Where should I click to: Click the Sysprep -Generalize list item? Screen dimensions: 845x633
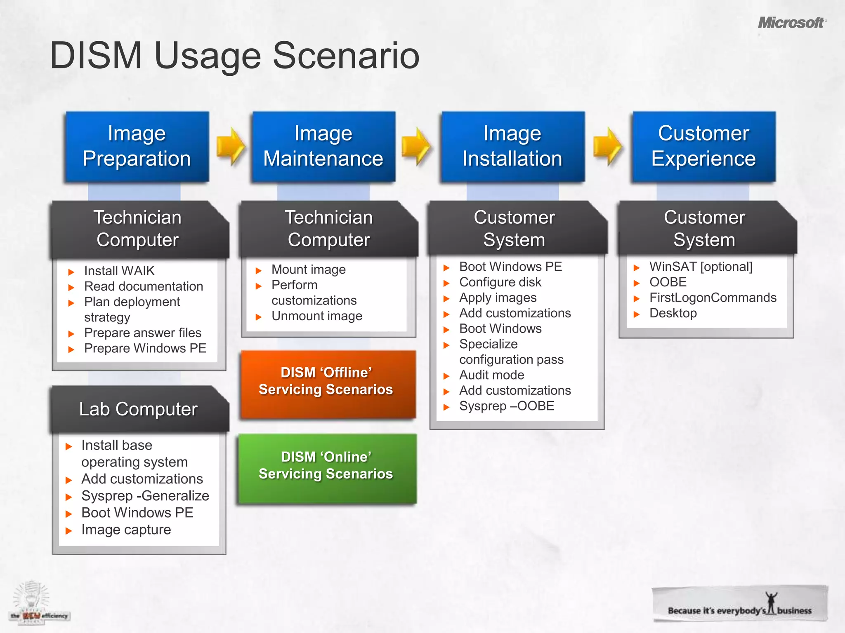tap(145, 496)
